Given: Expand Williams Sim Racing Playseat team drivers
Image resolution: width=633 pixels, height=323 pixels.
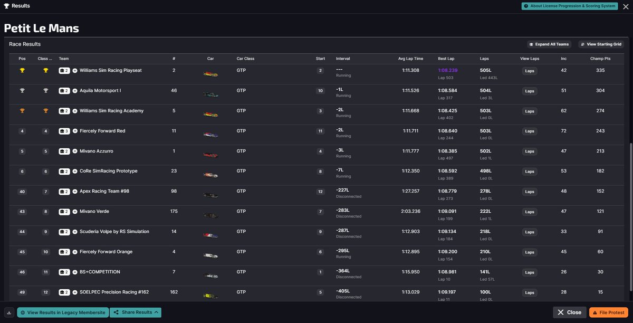Looking at the screenshot, I should tap(75, 71).
